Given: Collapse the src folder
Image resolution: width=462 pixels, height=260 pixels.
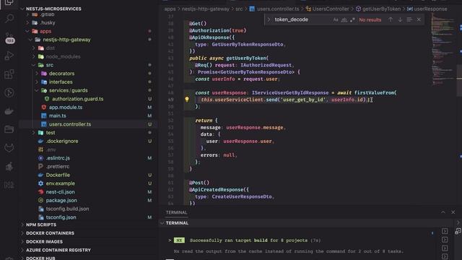Looking at the screenshot, I should pyautogui.click(x=34, y=65).
